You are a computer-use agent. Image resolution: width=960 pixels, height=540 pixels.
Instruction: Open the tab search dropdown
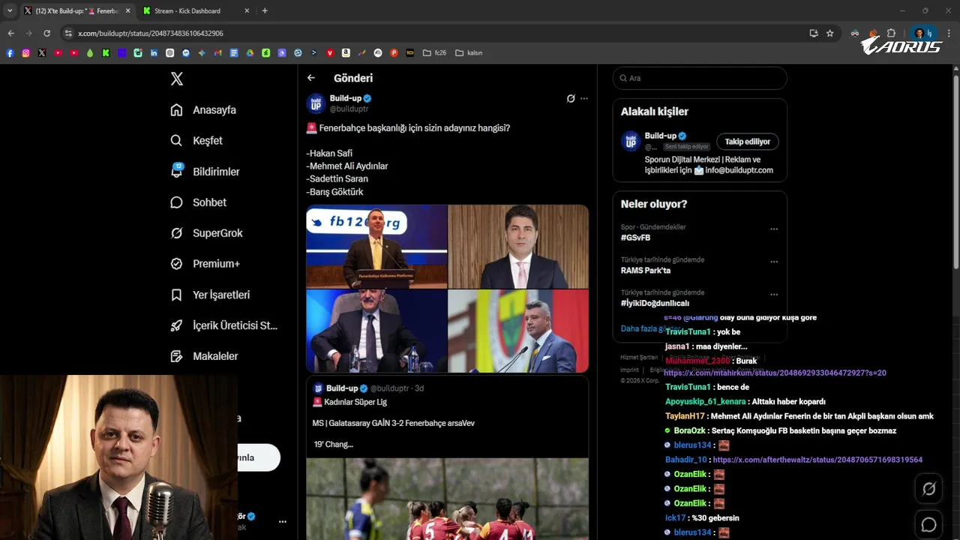[x=10, y=10]
